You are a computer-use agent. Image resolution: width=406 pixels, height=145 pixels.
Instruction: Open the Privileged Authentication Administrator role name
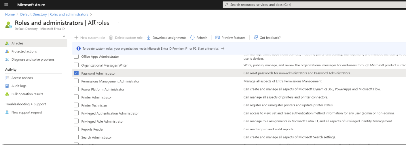click(110, 113)
